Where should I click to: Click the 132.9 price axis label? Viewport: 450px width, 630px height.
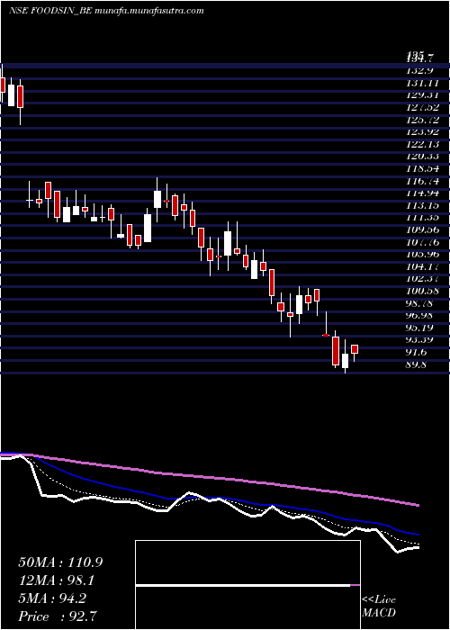pos(420,70)
